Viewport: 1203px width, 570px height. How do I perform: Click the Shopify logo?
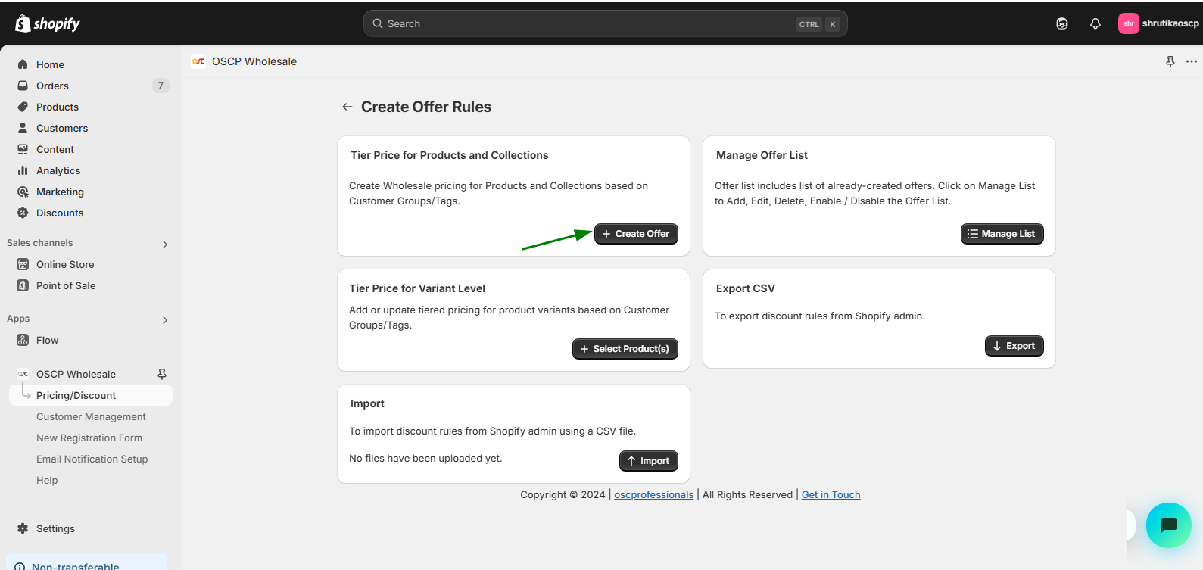pyautogui.click(x=47, y=23)
